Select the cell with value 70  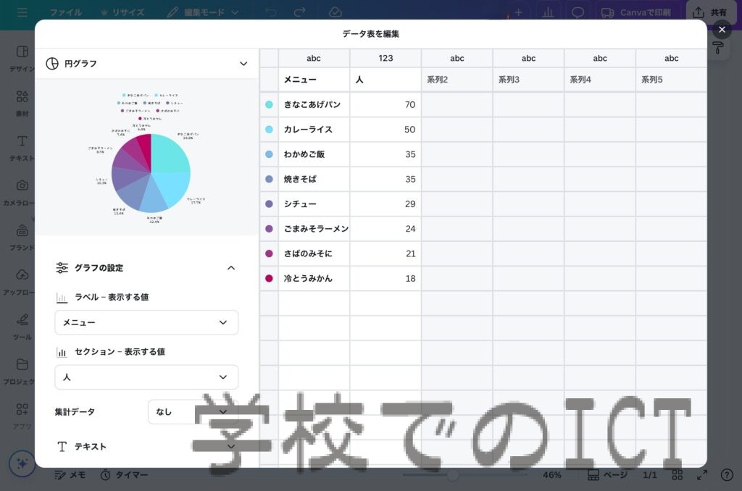click(x=385, y=105)
